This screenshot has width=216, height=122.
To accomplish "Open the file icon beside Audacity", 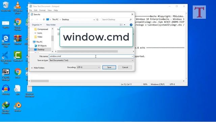I will pos(18,90).
